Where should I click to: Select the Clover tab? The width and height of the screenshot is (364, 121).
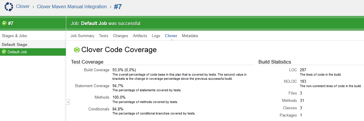click(171, 36)
